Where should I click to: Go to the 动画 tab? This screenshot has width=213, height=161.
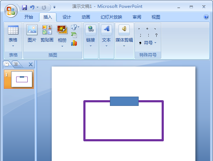coord(86,17)
